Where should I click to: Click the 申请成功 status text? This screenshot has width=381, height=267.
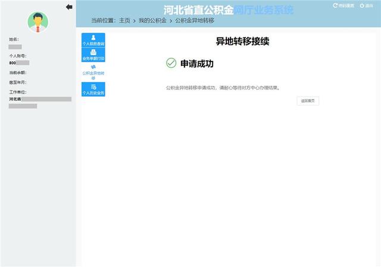click(x=196, y=63)
